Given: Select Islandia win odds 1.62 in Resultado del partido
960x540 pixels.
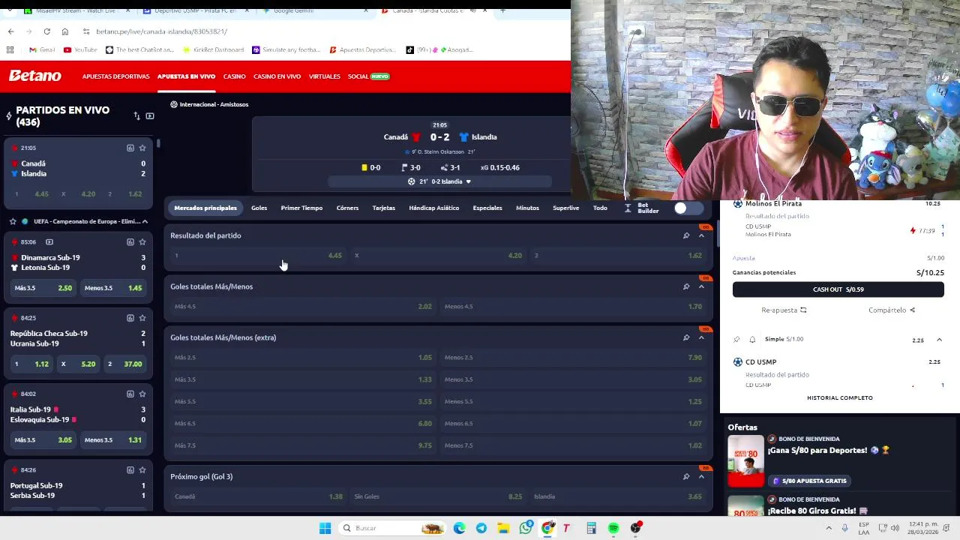Looking at the screenshot, I should 617,256.
